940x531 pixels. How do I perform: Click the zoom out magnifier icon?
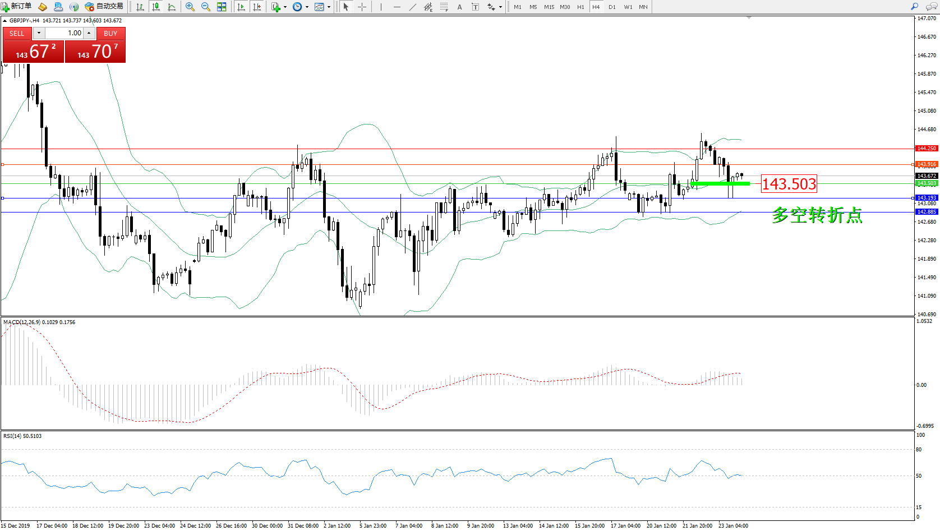click(206, 7)
